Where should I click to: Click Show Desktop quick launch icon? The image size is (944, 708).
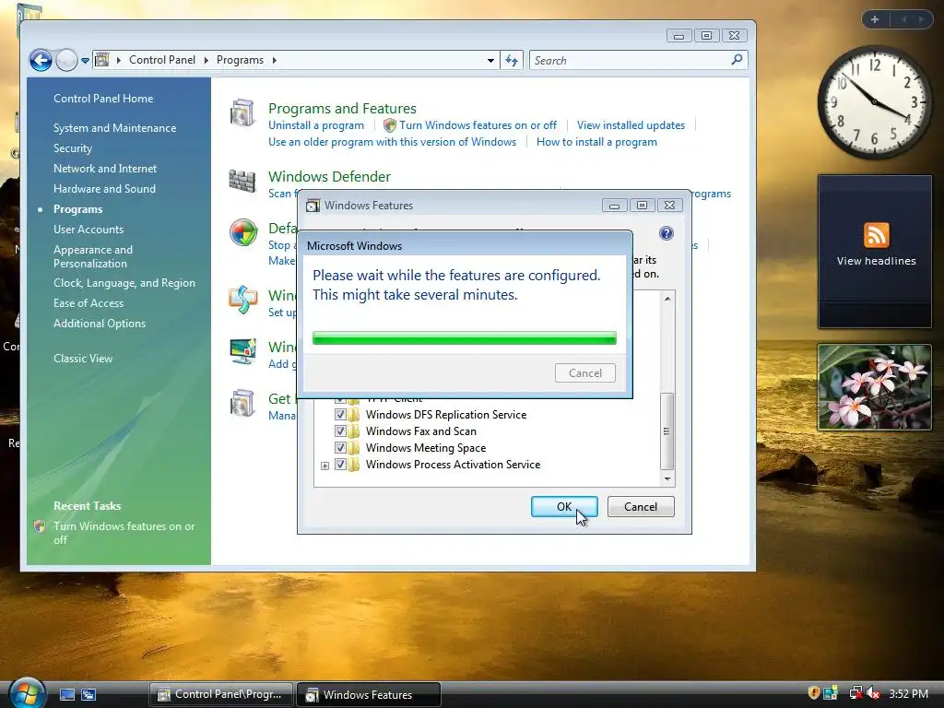(67, 695)
